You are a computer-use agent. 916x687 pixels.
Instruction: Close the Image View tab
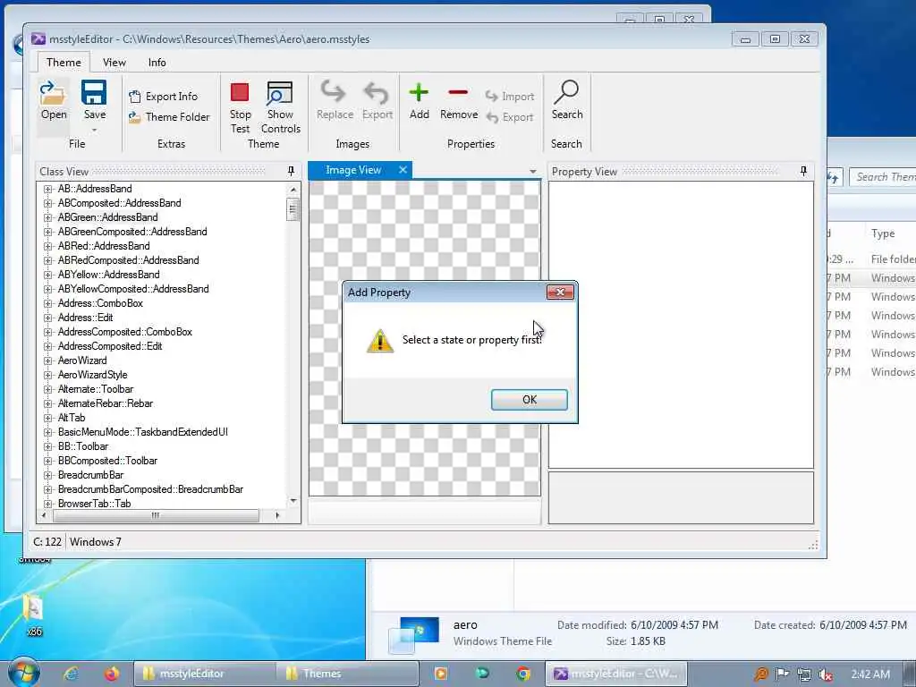(403, 170)
